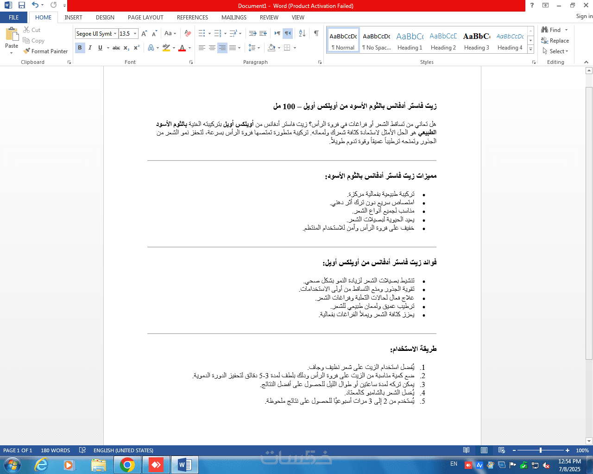Open the Line Spacing dropdown
593x474 pixels.
[254, 48]
